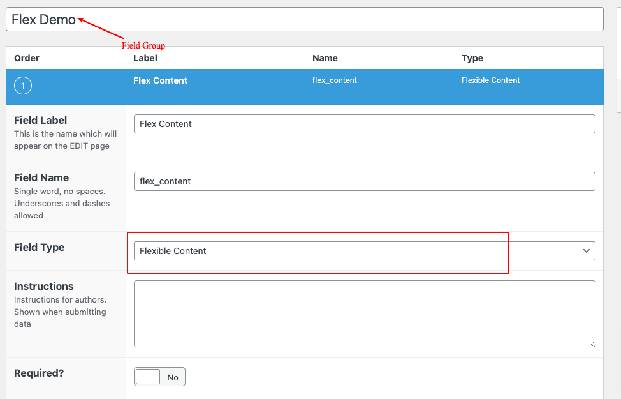Toggle the Required switch

(x=159, y=377)
